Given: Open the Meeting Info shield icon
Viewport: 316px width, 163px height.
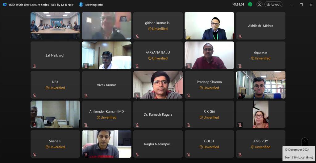Looking at the screenshot, I should 81,5.
